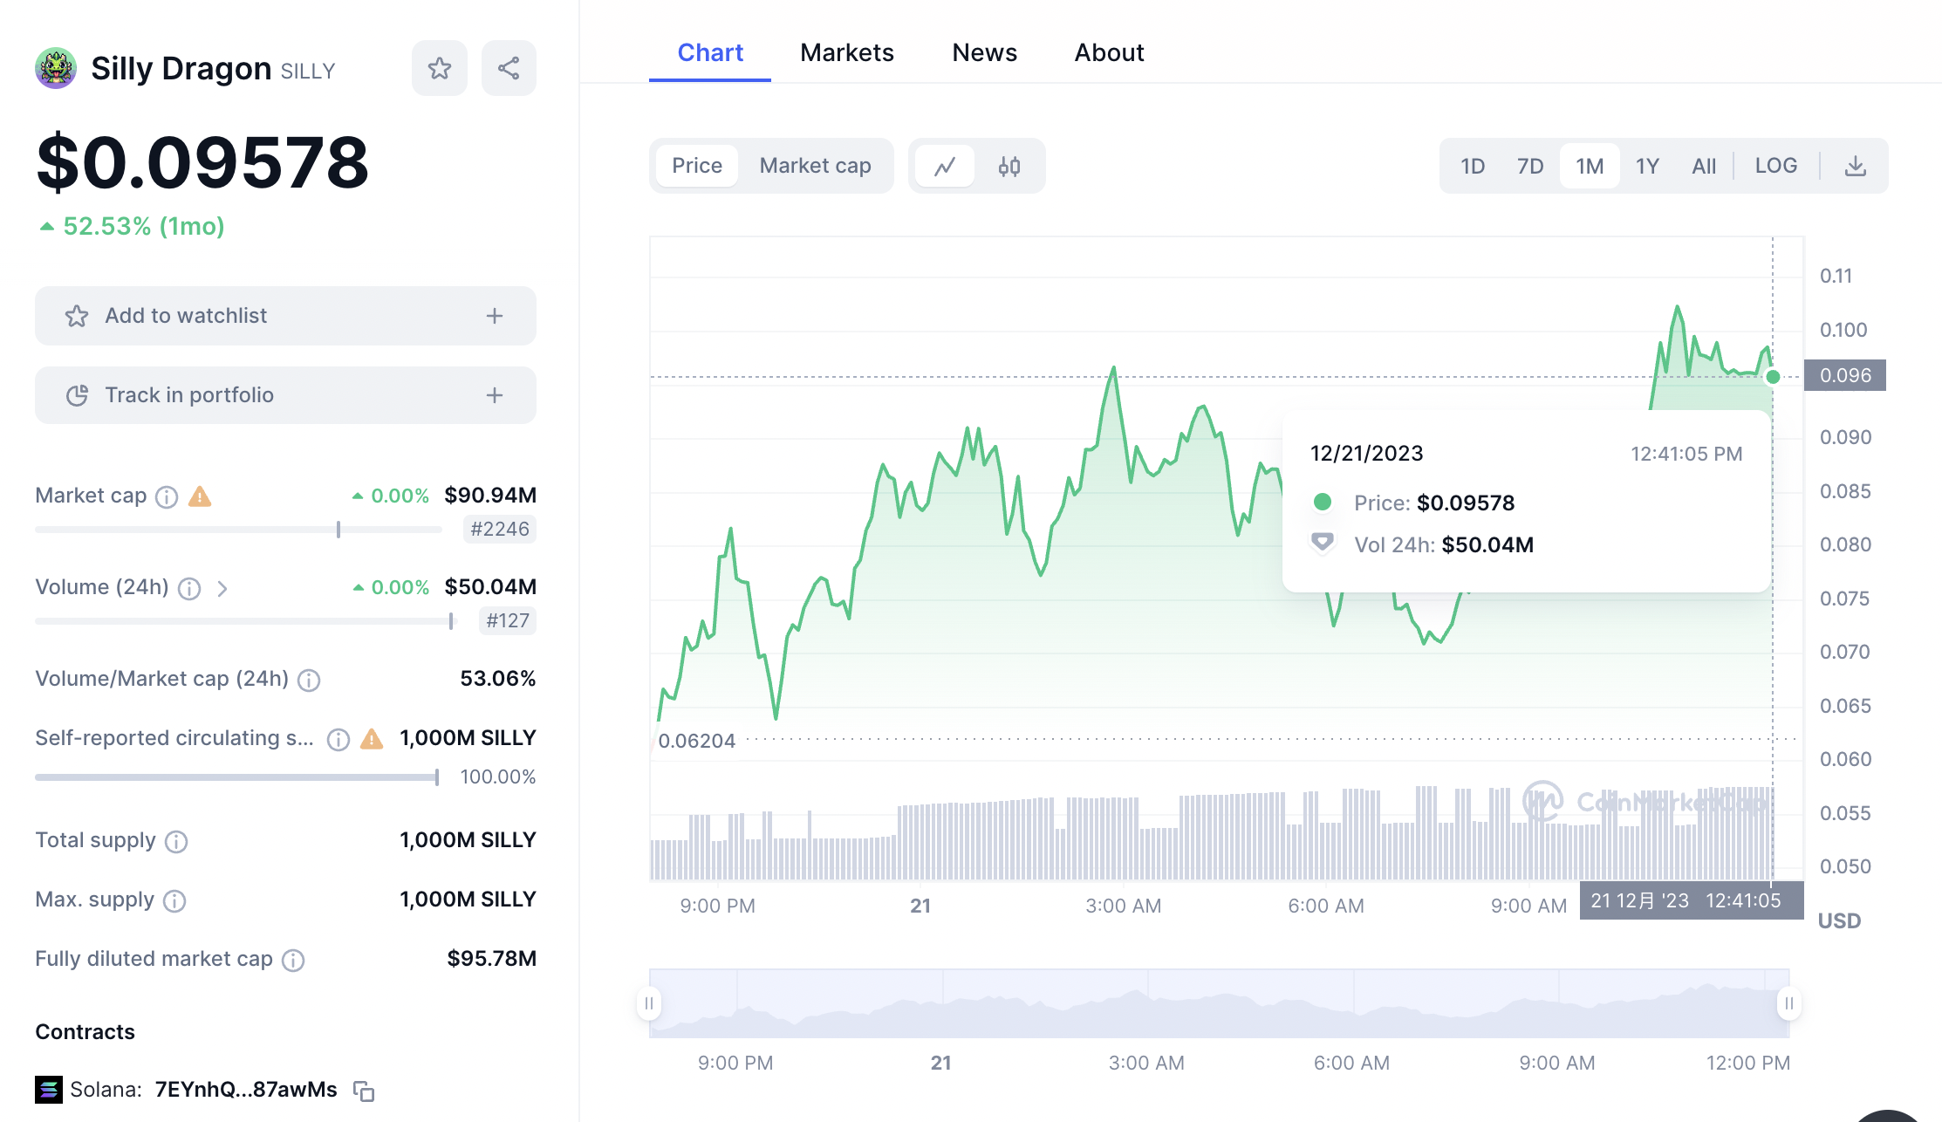Open Volume/Market cap info icon
The width and height of the screenshot is (1942, 1122).
coord(309,680)
